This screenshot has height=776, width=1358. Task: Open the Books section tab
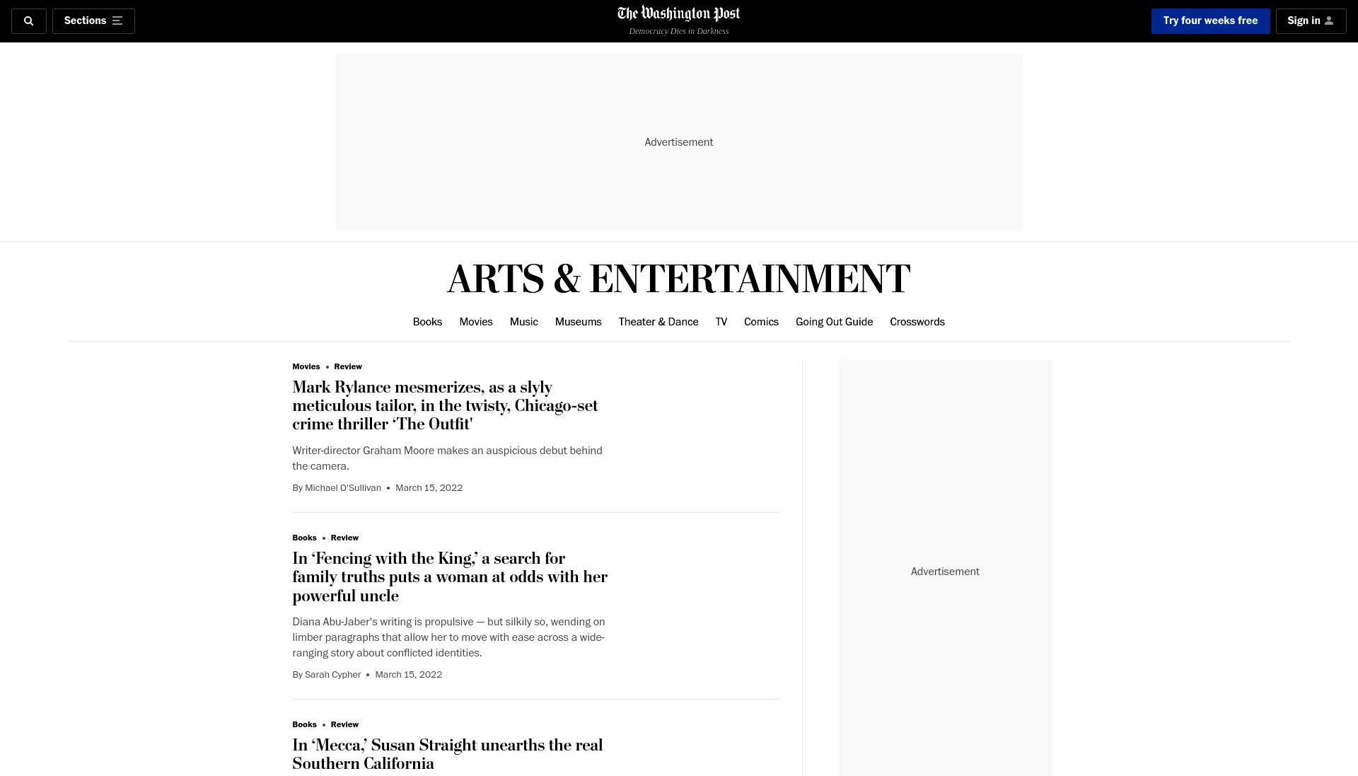(x=427, y=322)
